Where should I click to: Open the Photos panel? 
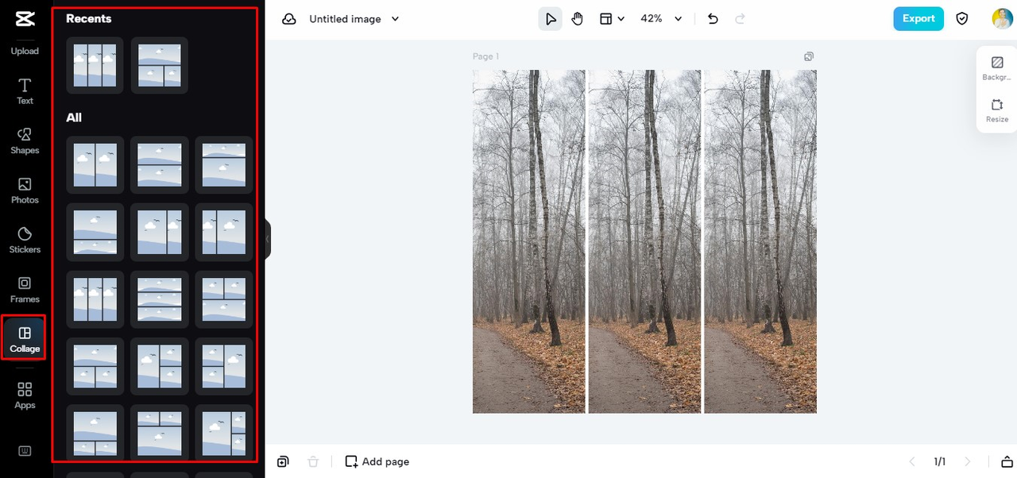(x=25, y=191)
